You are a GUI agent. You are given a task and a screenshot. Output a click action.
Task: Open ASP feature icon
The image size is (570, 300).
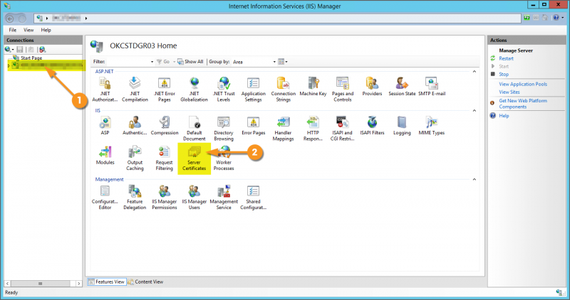pos(105,126)
